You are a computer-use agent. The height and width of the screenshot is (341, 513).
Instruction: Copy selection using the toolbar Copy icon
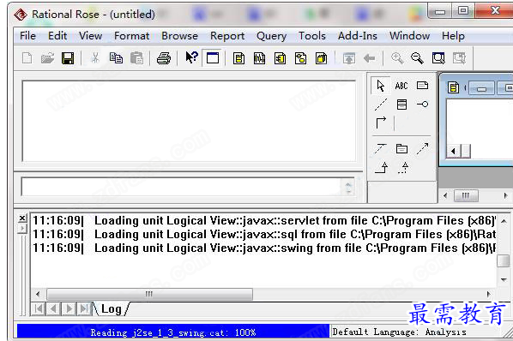(x=116, y=58)
